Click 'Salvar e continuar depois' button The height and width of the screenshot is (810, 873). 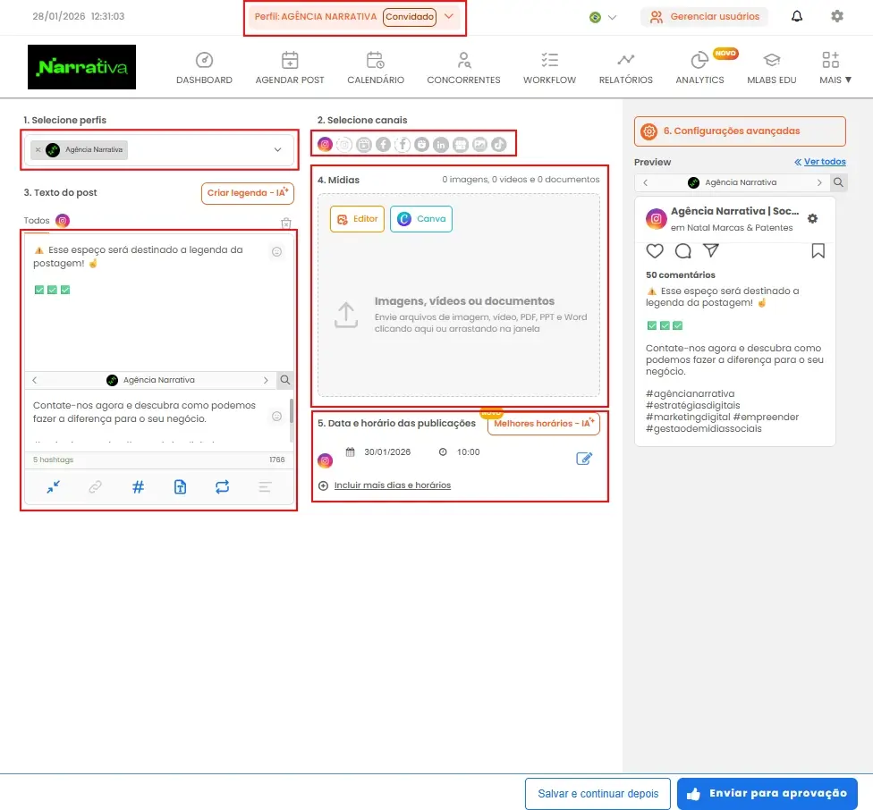click(598, 794)
